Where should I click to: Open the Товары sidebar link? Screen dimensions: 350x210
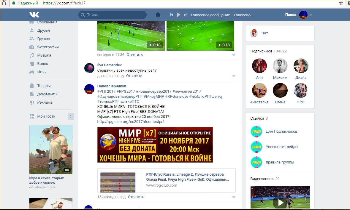(x=44, y=86)
